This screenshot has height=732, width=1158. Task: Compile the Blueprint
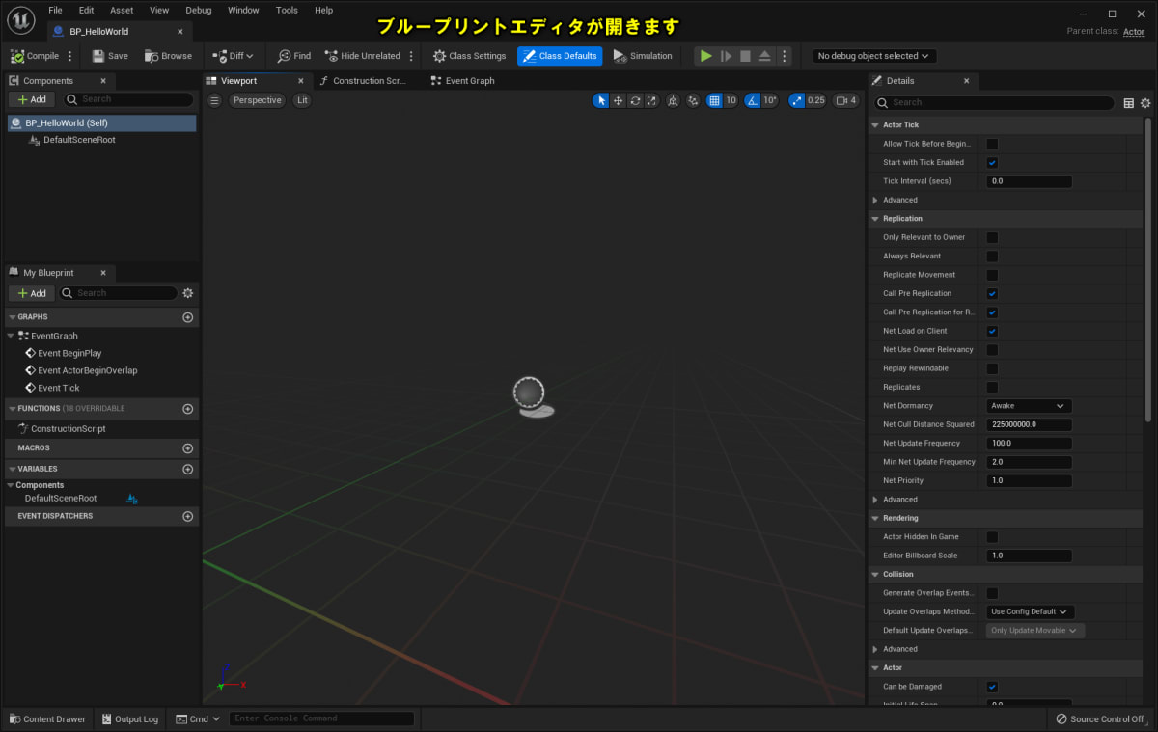point(37,56)
